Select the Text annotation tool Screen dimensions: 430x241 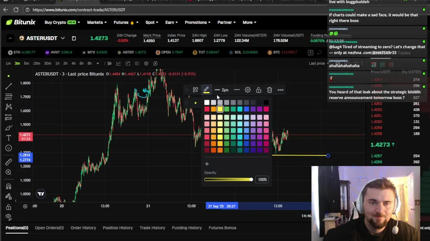[9, 138]
